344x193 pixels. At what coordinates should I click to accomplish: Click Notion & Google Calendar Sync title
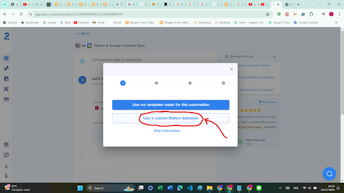pyautogui.click(x=119, y=46)
